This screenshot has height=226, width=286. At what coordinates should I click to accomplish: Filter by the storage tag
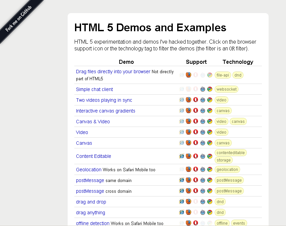[224, 160]
